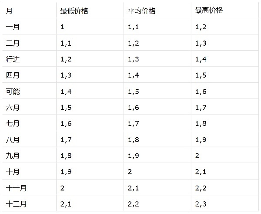This screenshot has height=214, width=261.
Task: Select the 月 header cell
Action: pos(9,11)
